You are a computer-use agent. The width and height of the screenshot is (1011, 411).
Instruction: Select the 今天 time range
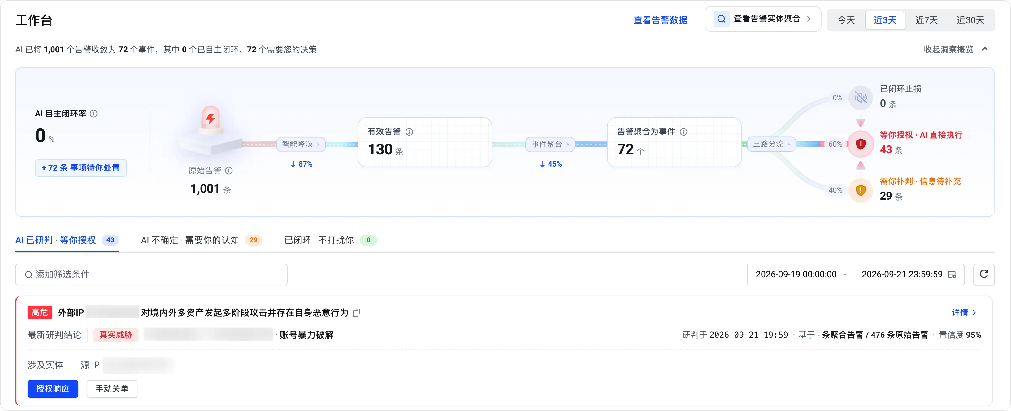pyautogui.click(x=846, y=20)
